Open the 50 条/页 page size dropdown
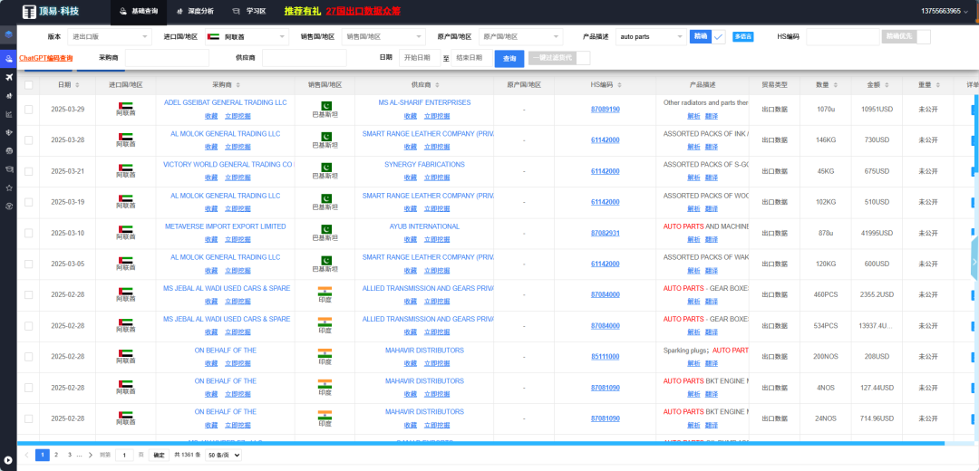The width and height of the screenshot is (979, 471). coord(224,455)
